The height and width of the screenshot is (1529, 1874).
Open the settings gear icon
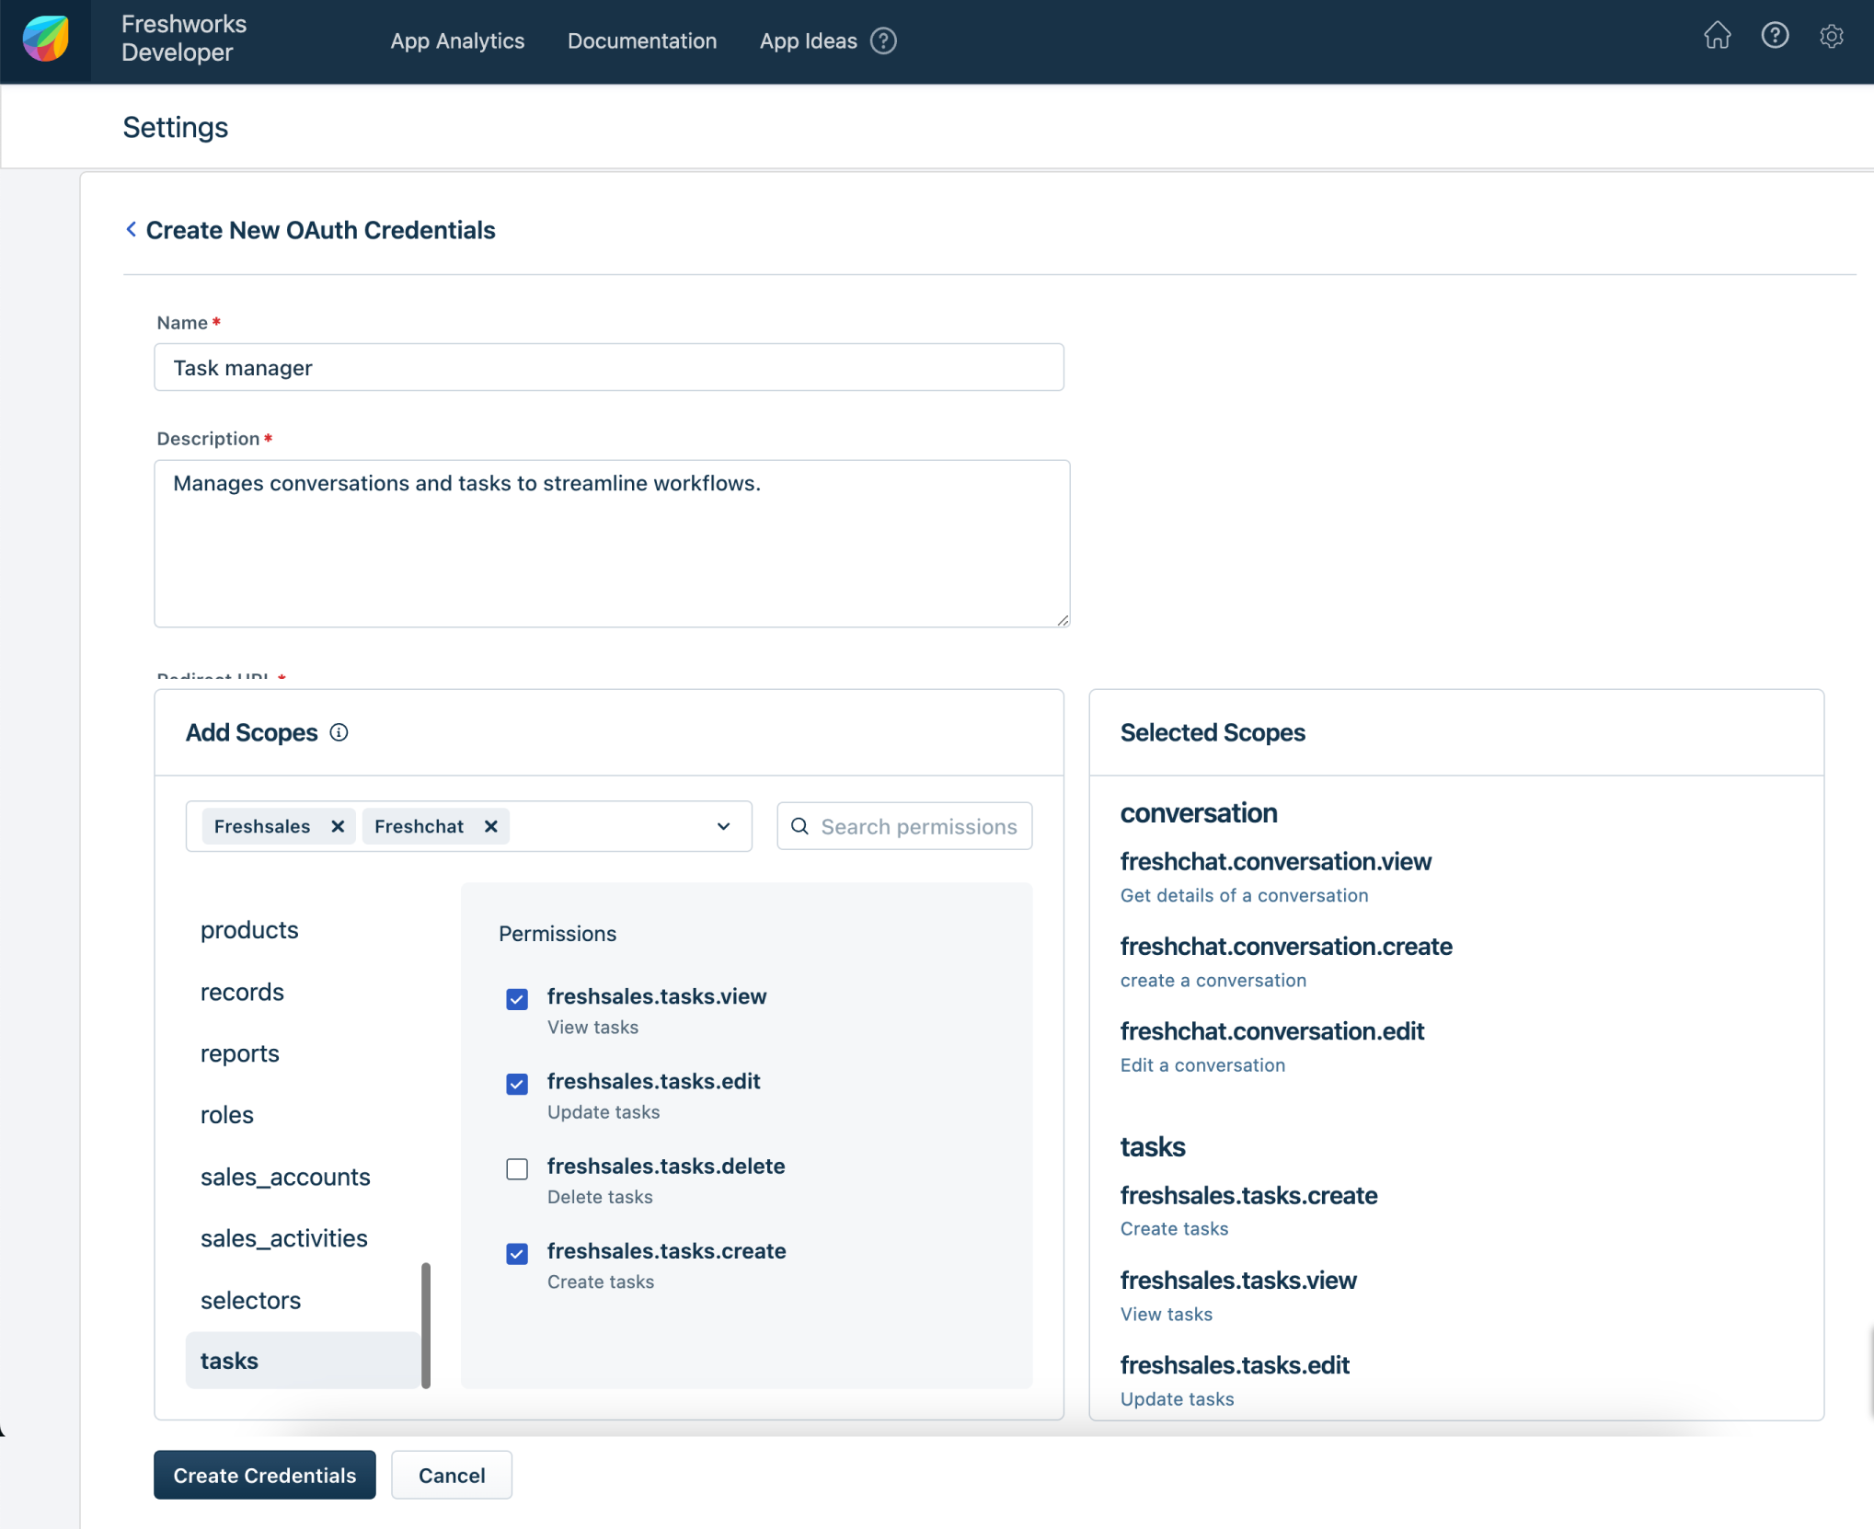click(1831, 36)
